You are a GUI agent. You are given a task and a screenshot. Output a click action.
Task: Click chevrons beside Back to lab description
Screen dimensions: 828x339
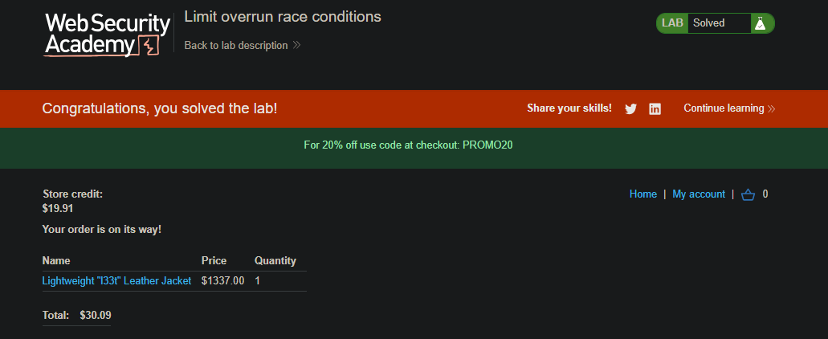point(297,46)
